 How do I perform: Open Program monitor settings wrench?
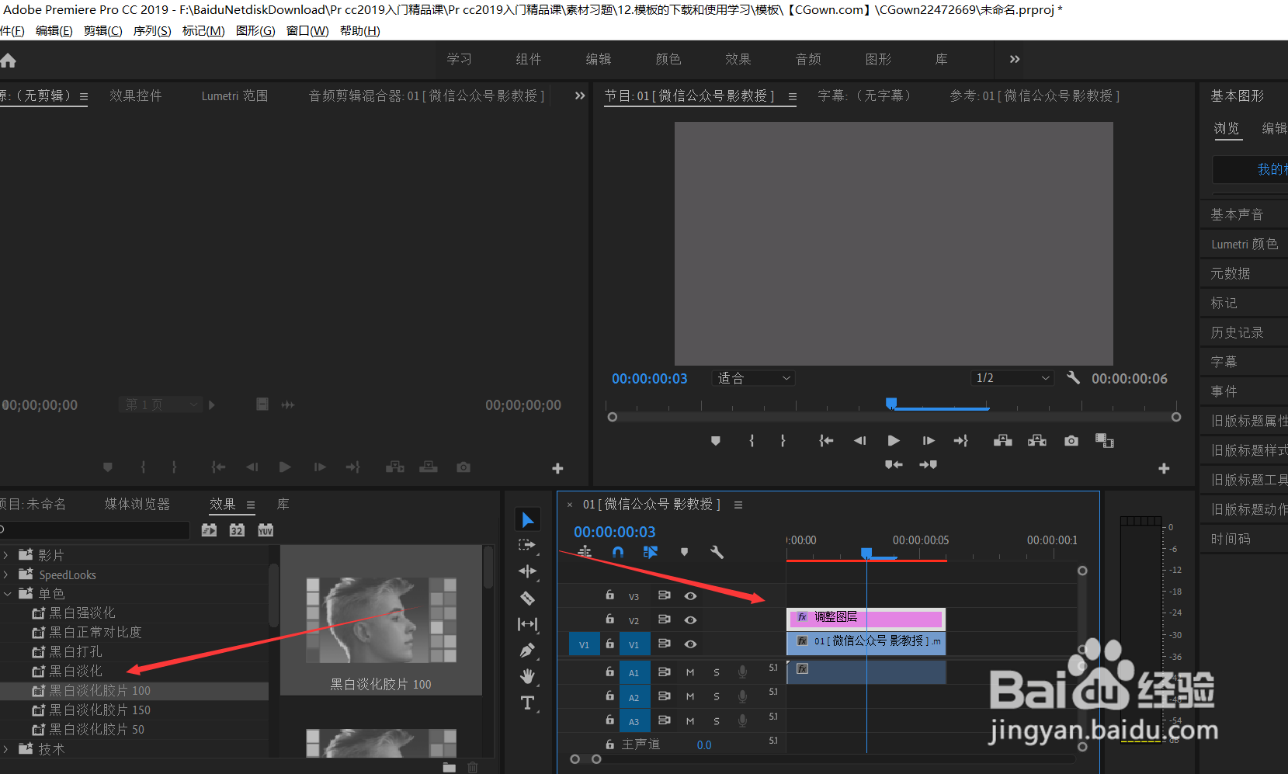click(1074, 378)
